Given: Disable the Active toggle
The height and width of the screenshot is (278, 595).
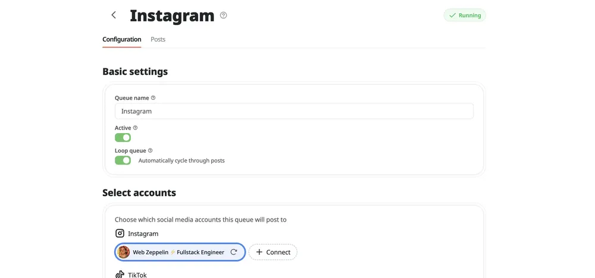Looking at the screenshot, I should 123,138.
